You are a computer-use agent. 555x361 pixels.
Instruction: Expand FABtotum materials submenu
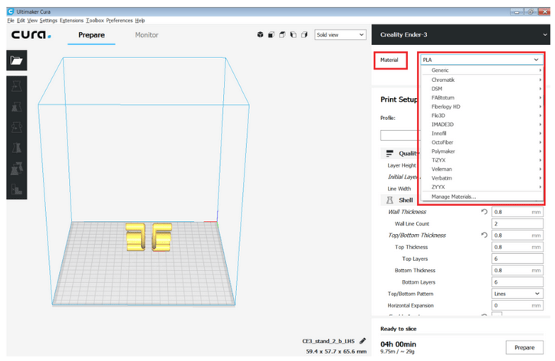point(482,97)
